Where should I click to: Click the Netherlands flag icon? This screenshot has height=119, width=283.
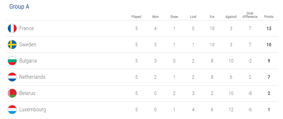coord(12,77)
